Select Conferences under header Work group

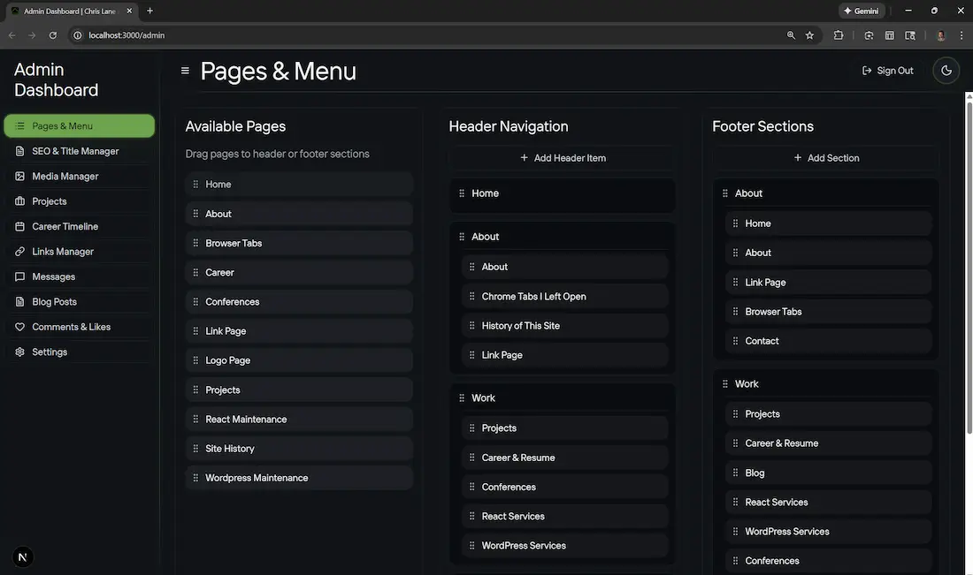[x=564, y=487]
